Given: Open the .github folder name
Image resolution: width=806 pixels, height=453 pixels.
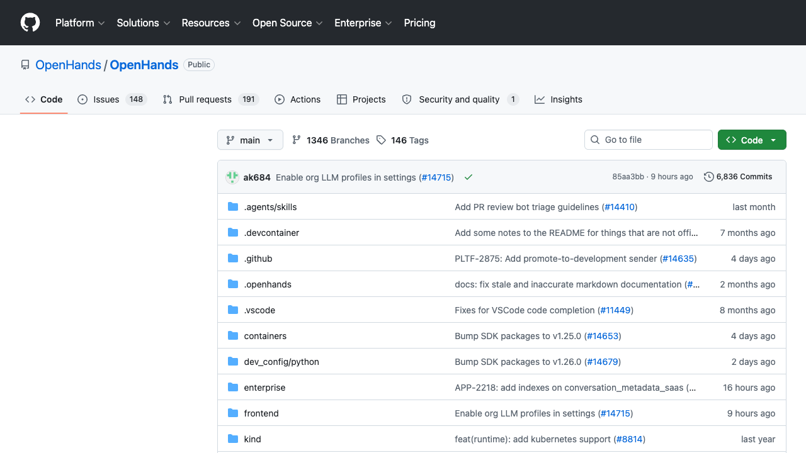Looking at the screenshot, I should [258, 259].
